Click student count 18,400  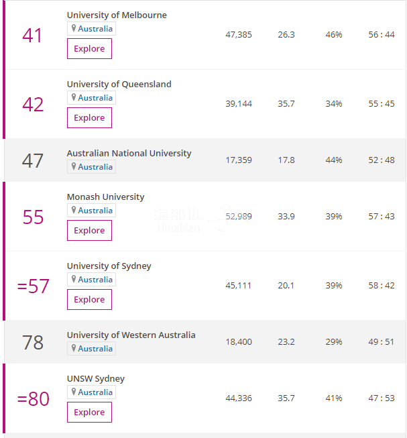point(239,342)
